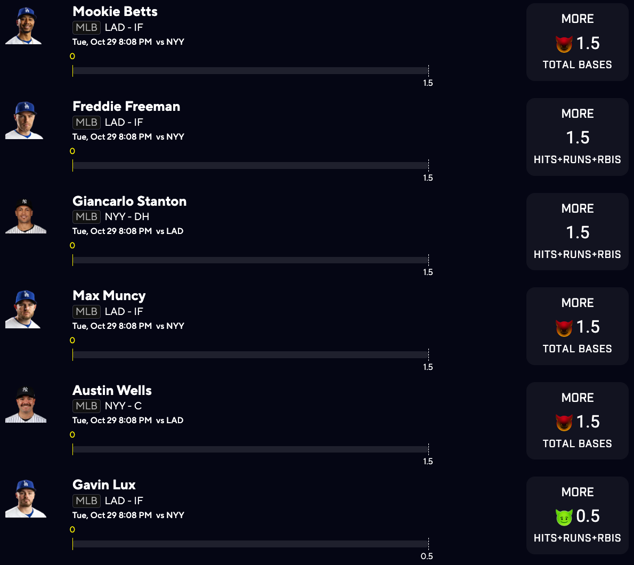Click the Freddie Freeman player name

coord(126,107)
